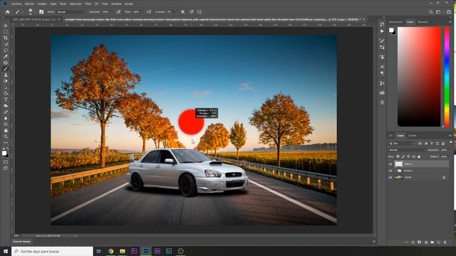Open the layer blend mode Normal dropdown
The height and width of the screenshot is (256, 456).
tap(407, 150)
